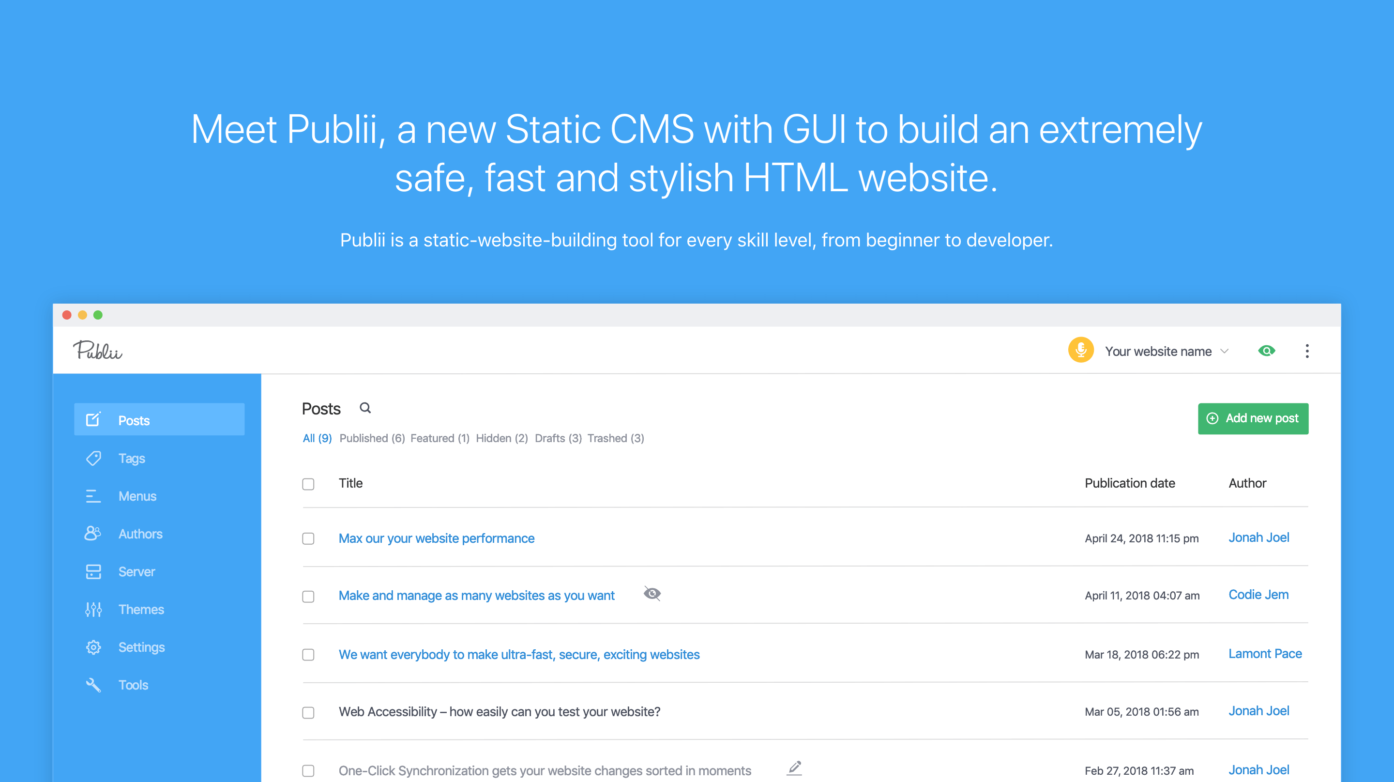Click the Posts search magnifier icon
This screenshot has width=1394, height=782.
365,408
